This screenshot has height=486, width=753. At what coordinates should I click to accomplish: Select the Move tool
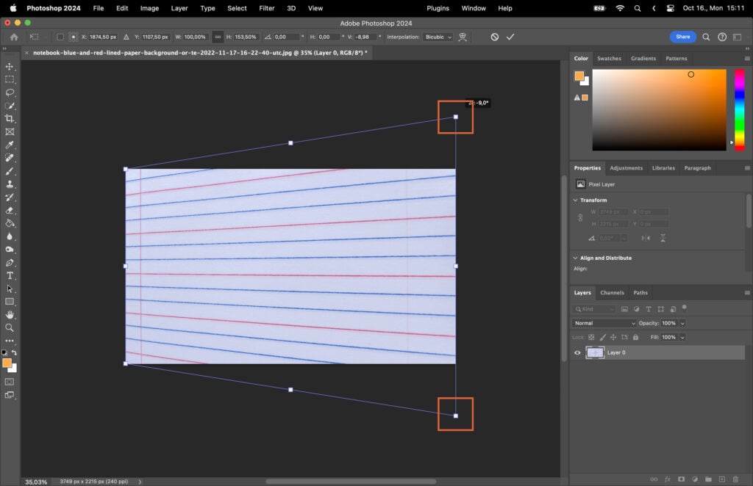click(10, 65)
